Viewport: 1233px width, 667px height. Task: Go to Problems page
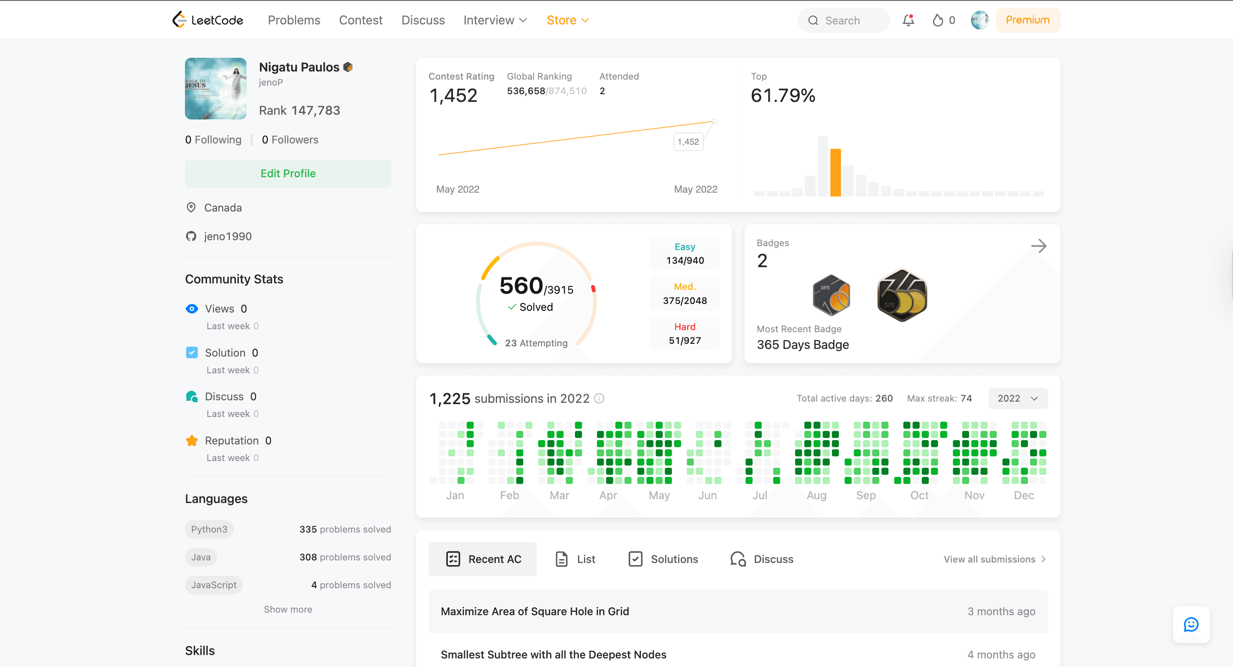point(294,20)
